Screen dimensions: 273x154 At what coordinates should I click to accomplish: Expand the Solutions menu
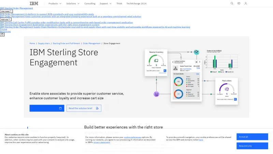tap(73, 3)
